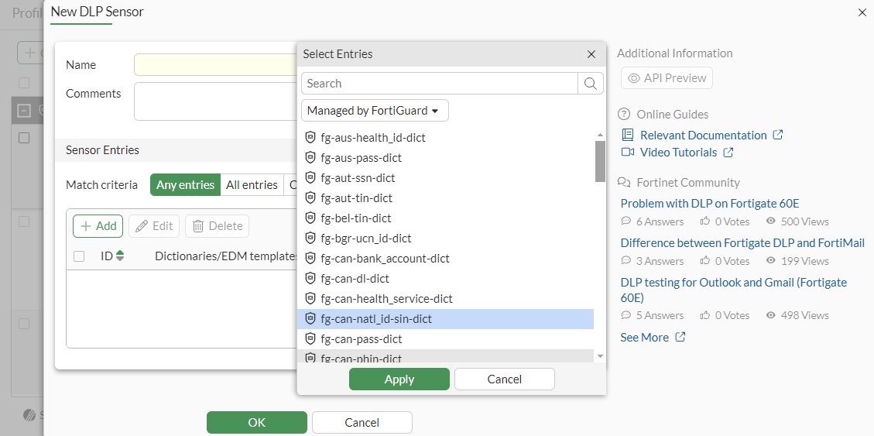
Task: Click the video camera icon for Video Tutorials
Action: coord(628,153)
